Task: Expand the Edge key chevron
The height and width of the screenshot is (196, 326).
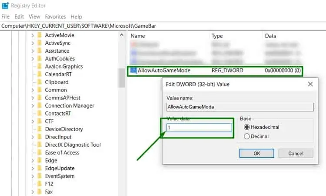Action: (x=33, y=161)
